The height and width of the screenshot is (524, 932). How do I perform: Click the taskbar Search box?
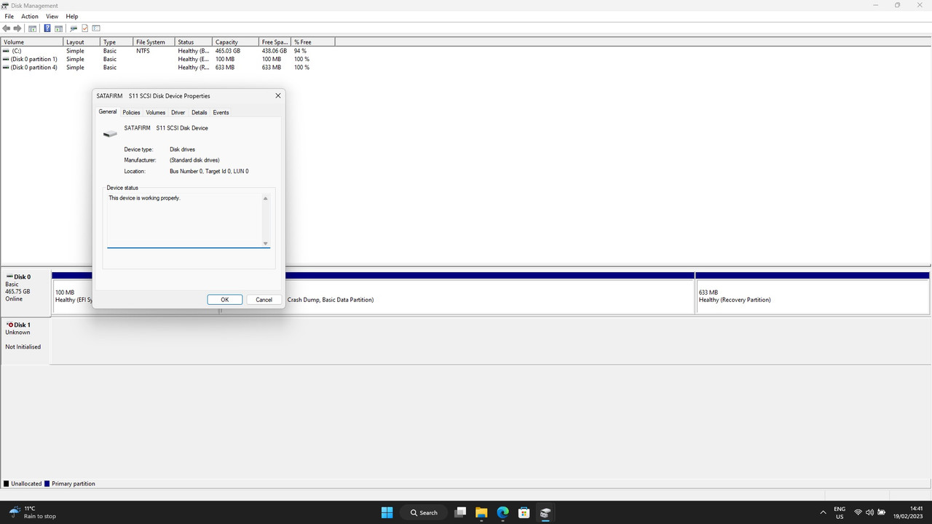point(423,512)
